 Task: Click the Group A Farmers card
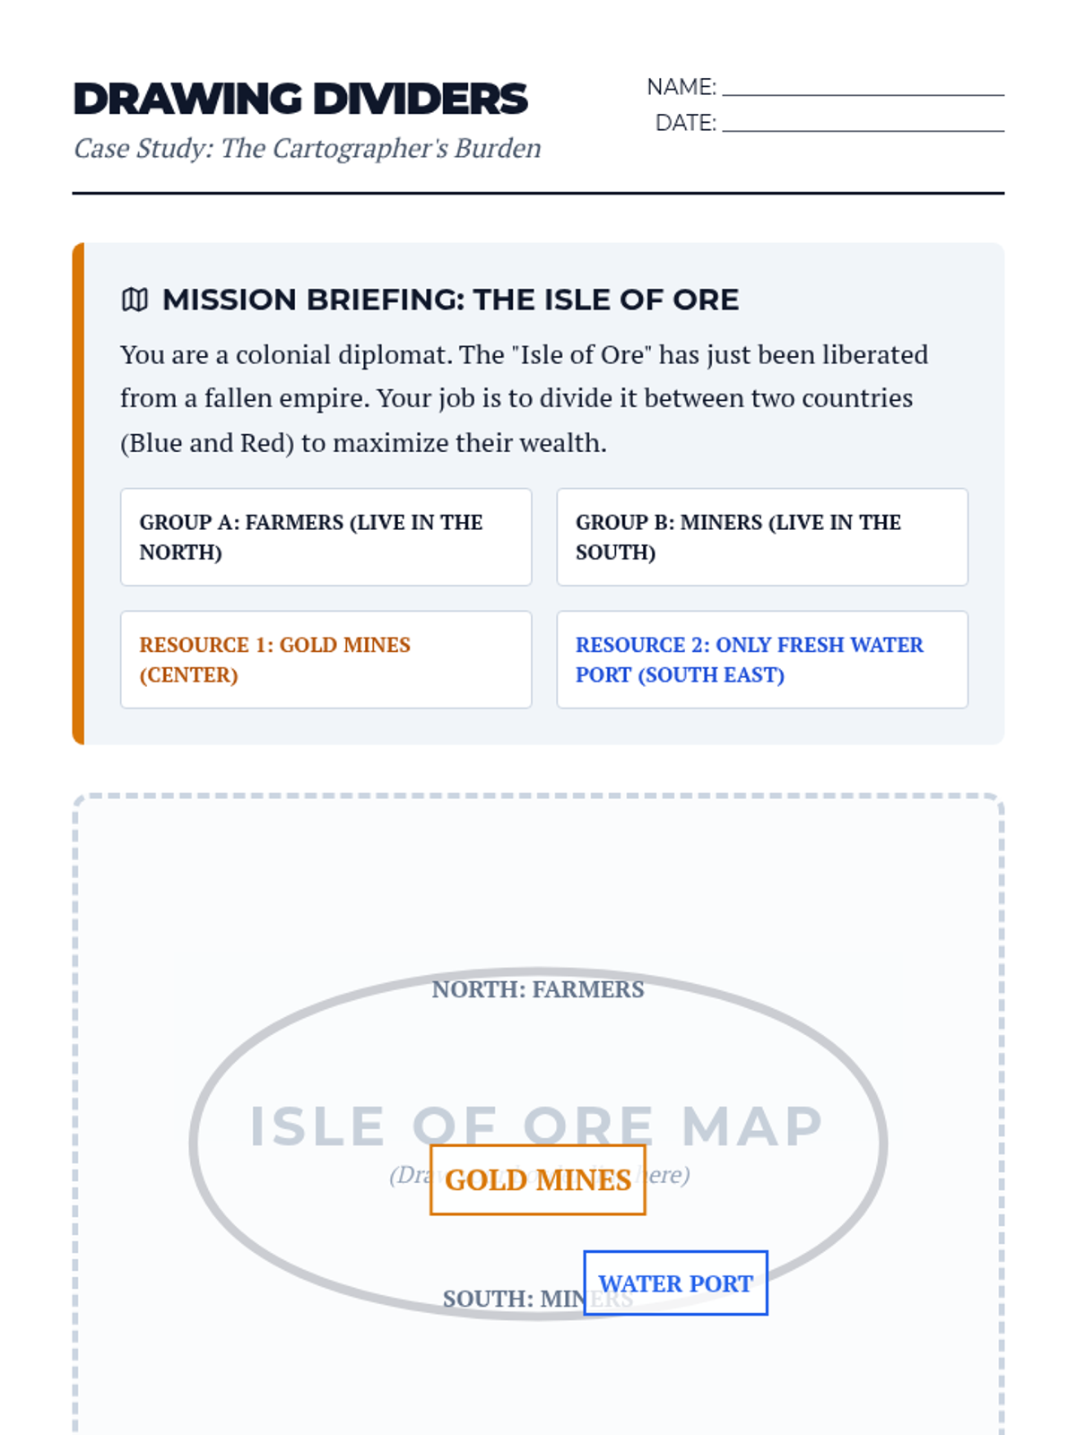tap(325, 537)
